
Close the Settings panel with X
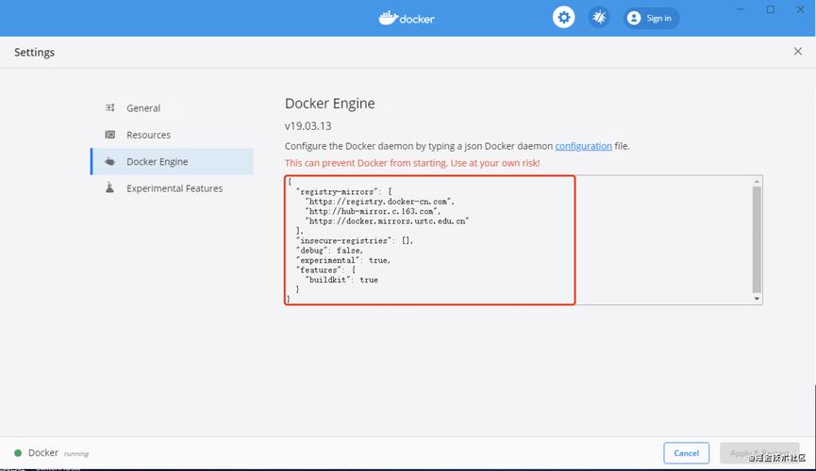(798, 51)
